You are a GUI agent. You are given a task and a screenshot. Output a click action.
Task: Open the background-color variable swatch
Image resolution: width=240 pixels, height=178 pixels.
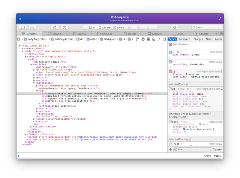click(199, 124)
